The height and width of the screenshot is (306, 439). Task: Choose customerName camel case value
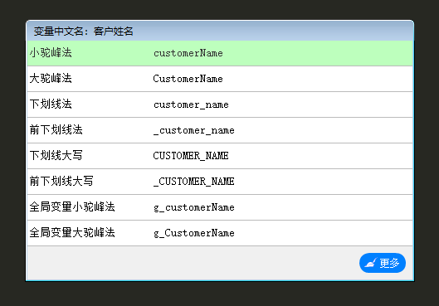pyautogui.click(x=188, y=53)
